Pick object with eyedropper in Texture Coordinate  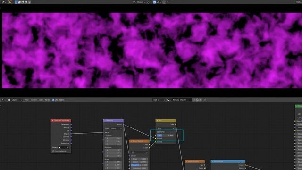click(67, 148)
